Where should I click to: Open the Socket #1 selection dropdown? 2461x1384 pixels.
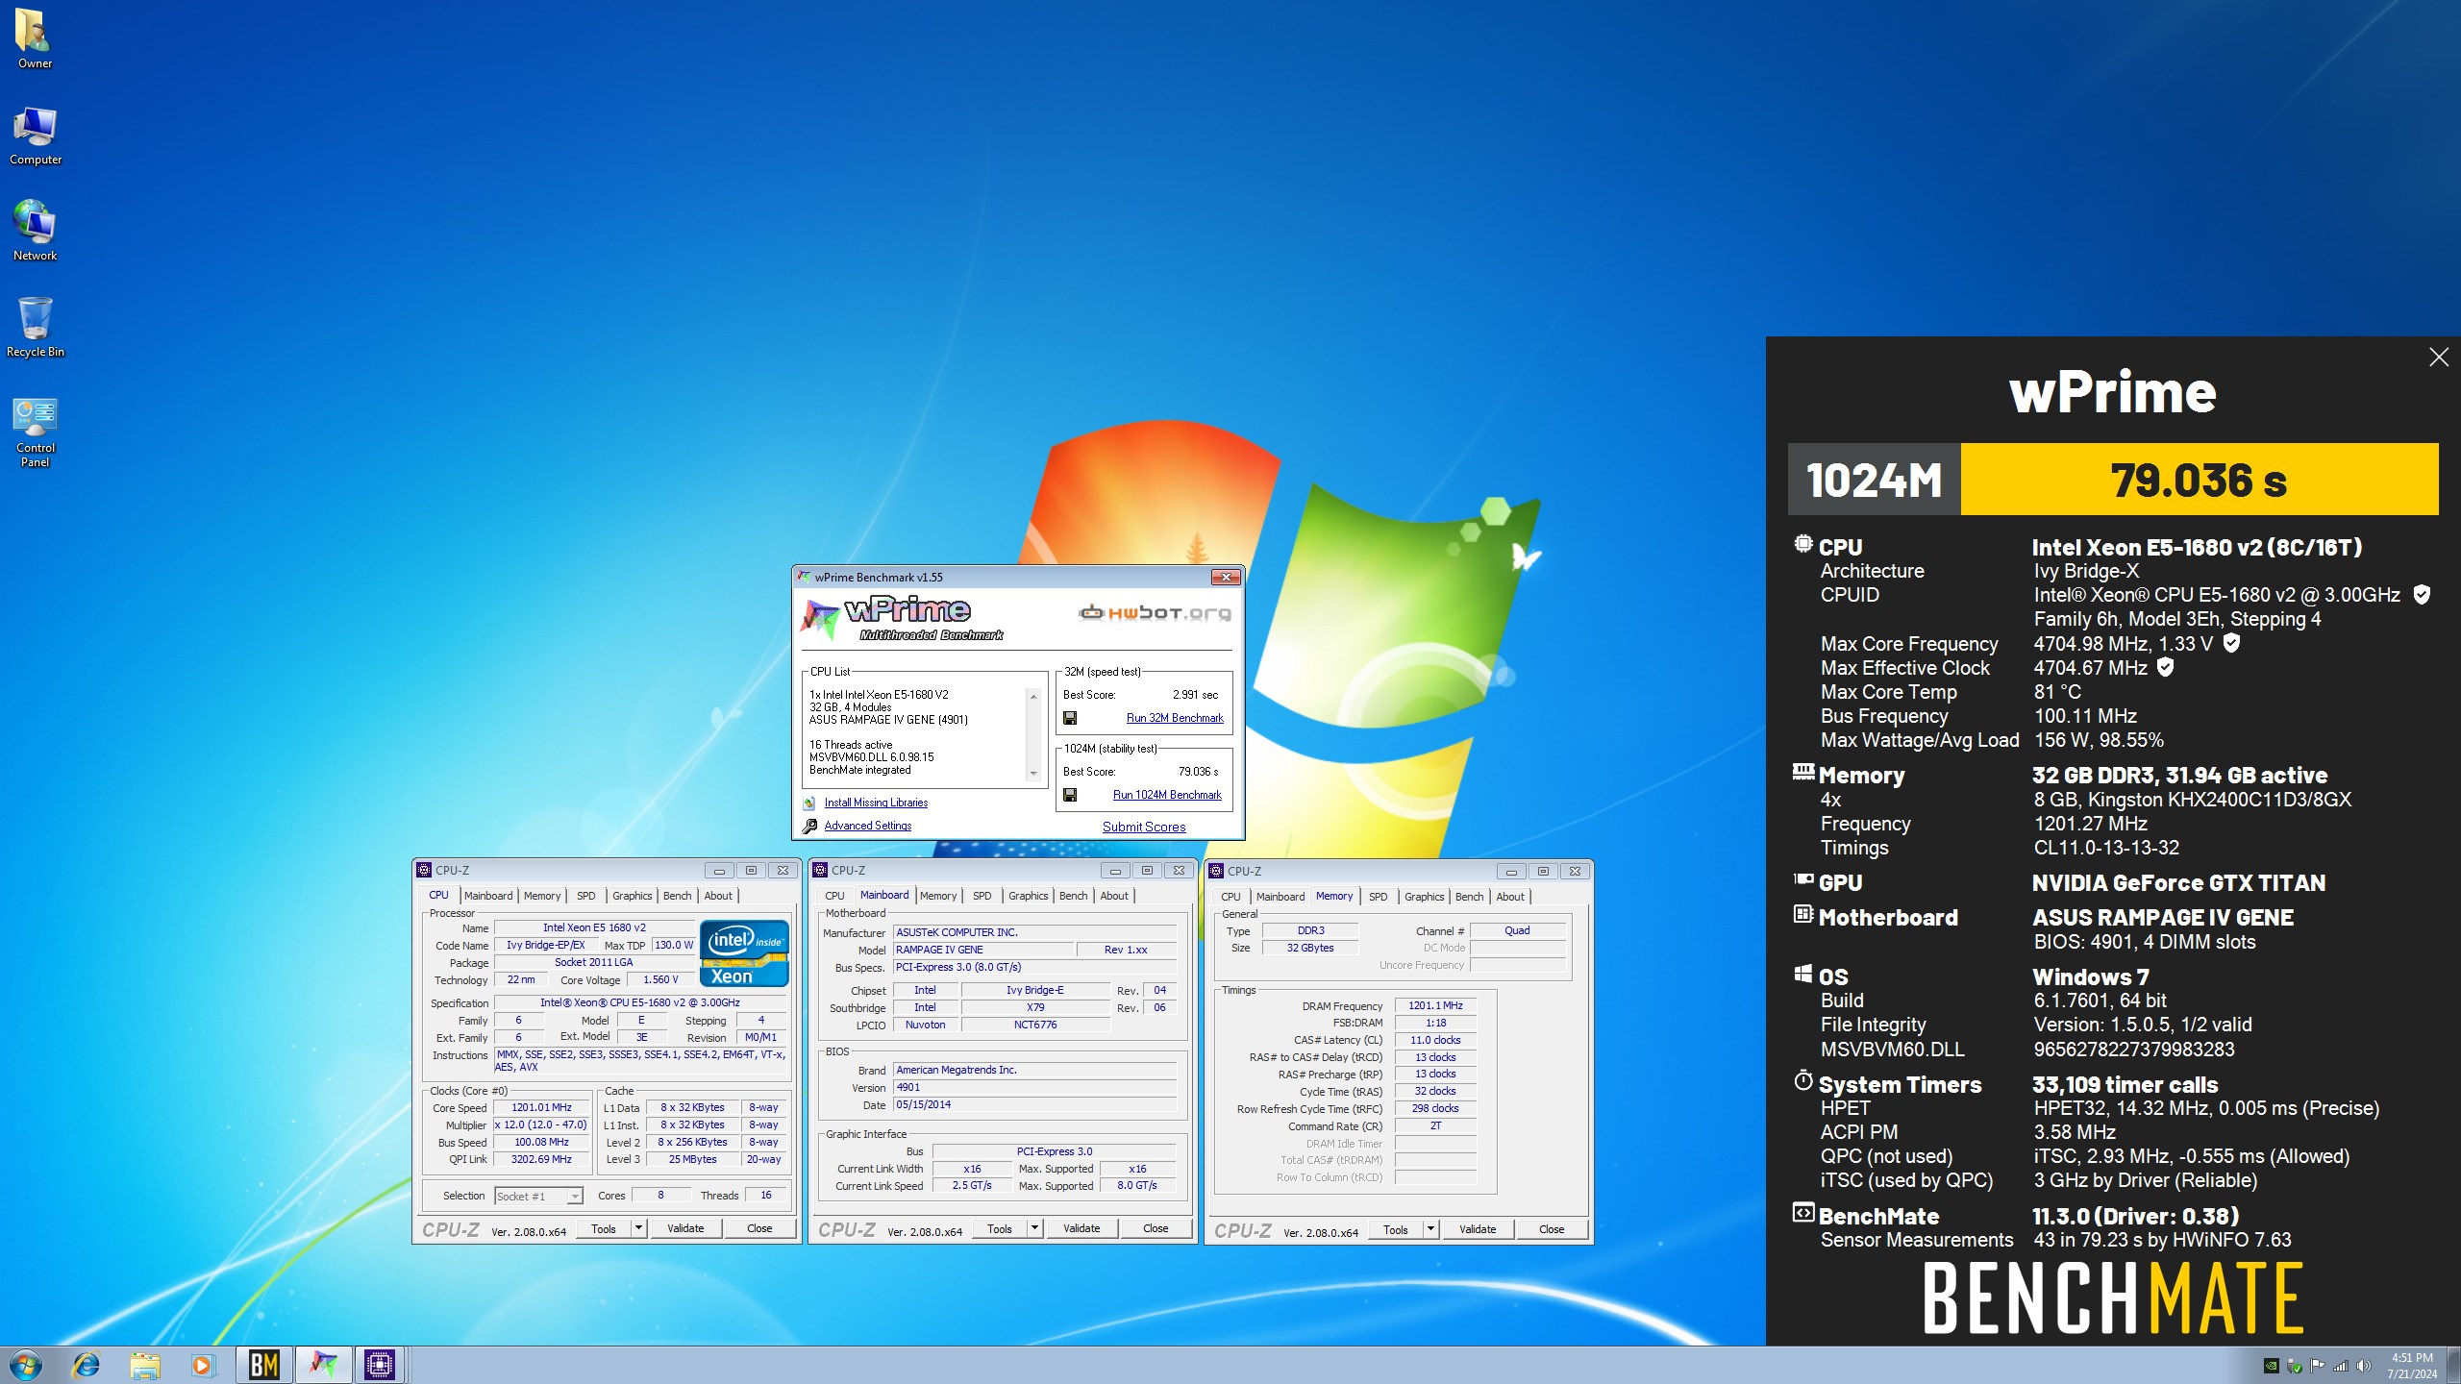click(x=539, y=1196)
